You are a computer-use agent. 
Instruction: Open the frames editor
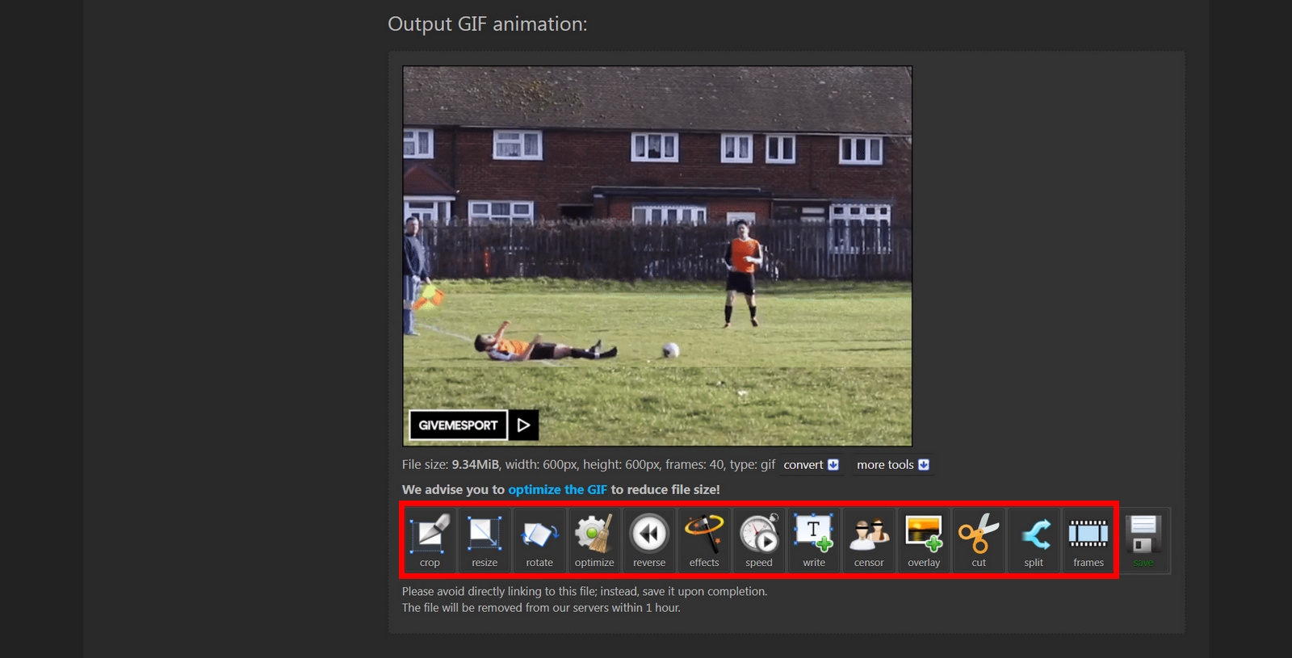[x=1089, y=541]
